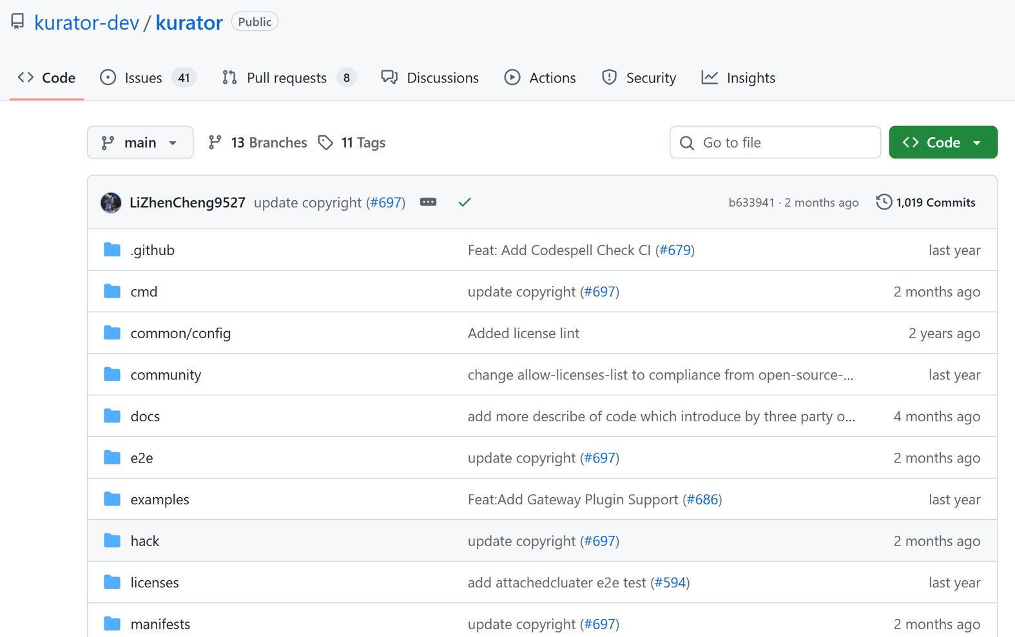Open the e2e folder
The width and height of the screenshot is (1015, 637).
[x=142, y=458]
